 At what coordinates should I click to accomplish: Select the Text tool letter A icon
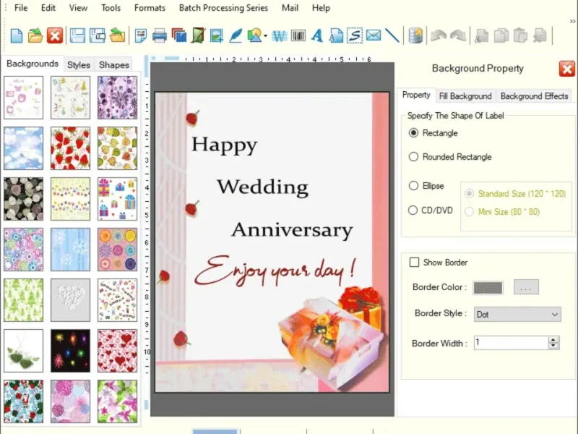(316, 35)
